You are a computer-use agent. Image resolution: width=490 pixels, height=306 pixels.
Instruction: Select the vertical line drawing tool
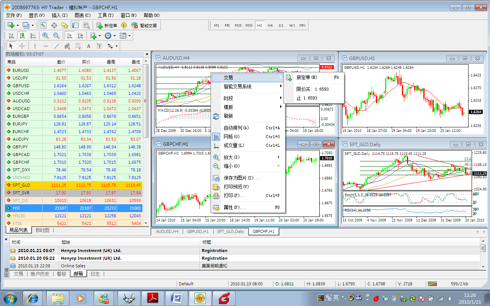35,46
